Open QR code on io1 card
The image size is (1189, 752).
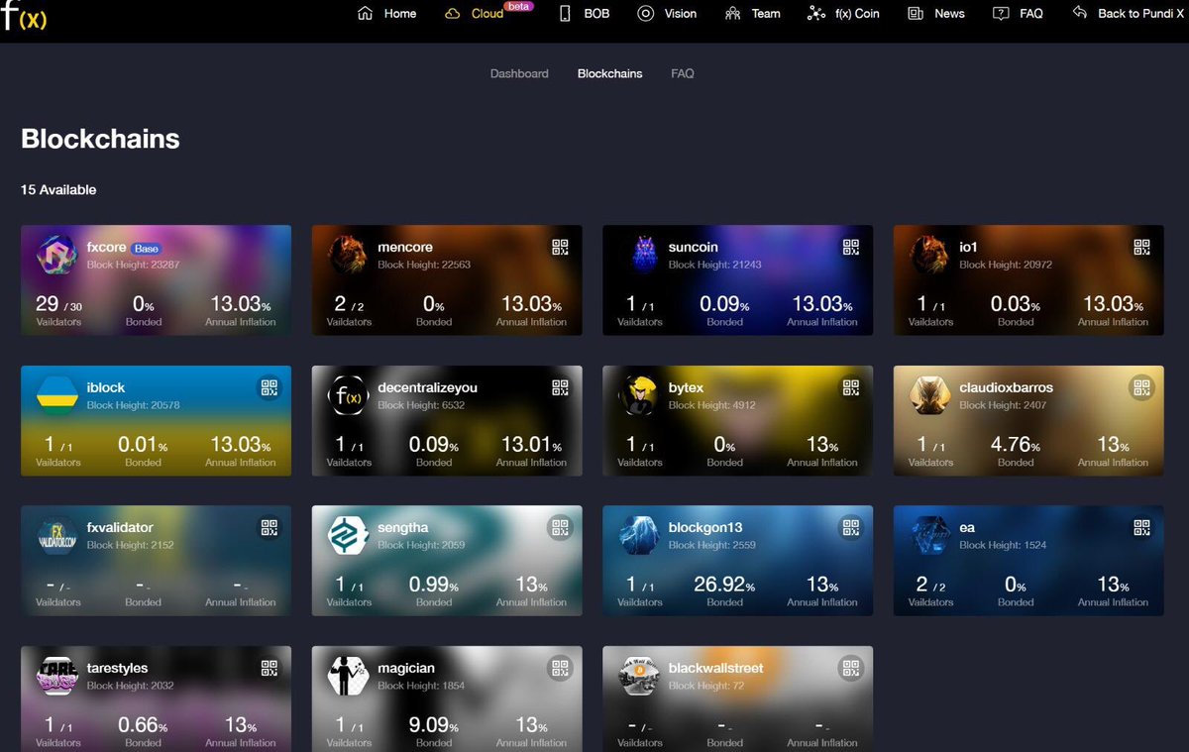tap(1141, 248)
